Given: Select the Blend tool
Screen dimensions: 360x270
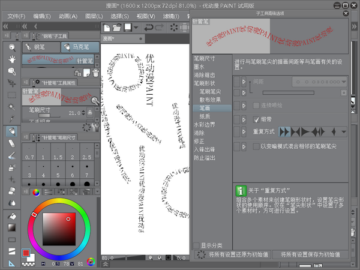Looking at the screenshot, I should pos(12,191).
